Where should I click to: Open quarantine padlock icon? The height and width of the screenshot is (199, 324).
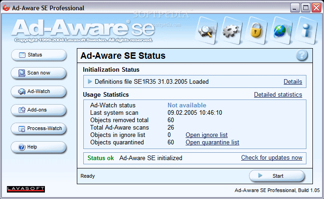(x=256, y=31)
